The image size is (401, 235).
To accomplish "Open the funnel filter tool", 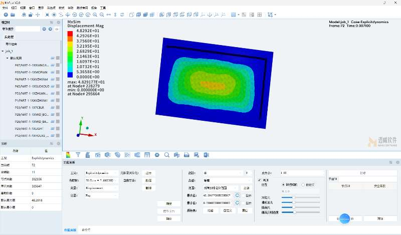I will click(x=78, y=155).
